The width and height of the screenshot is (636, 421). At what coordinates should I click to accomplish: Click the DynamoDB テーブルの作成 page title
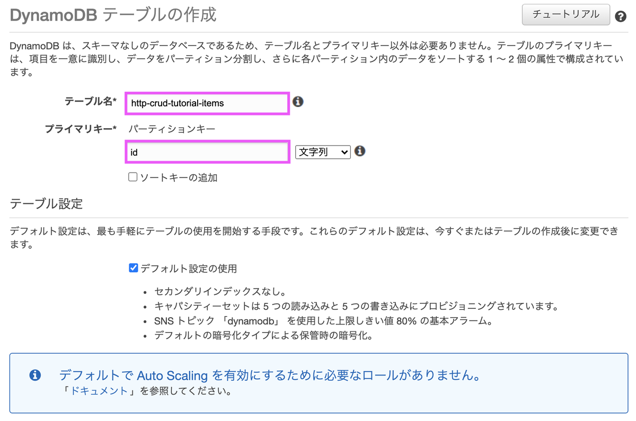tap(114, 15)
